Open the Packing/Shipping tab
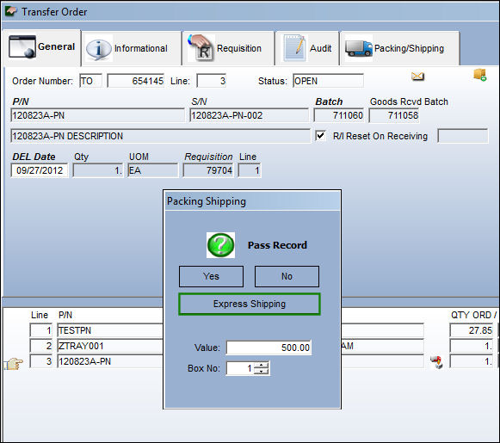 pos(400,48)
